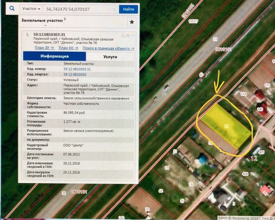Click the warning triangle icon in result header
Image resolution: width=275 pixels, height=220 pixels.
click(x=121, y=34)
